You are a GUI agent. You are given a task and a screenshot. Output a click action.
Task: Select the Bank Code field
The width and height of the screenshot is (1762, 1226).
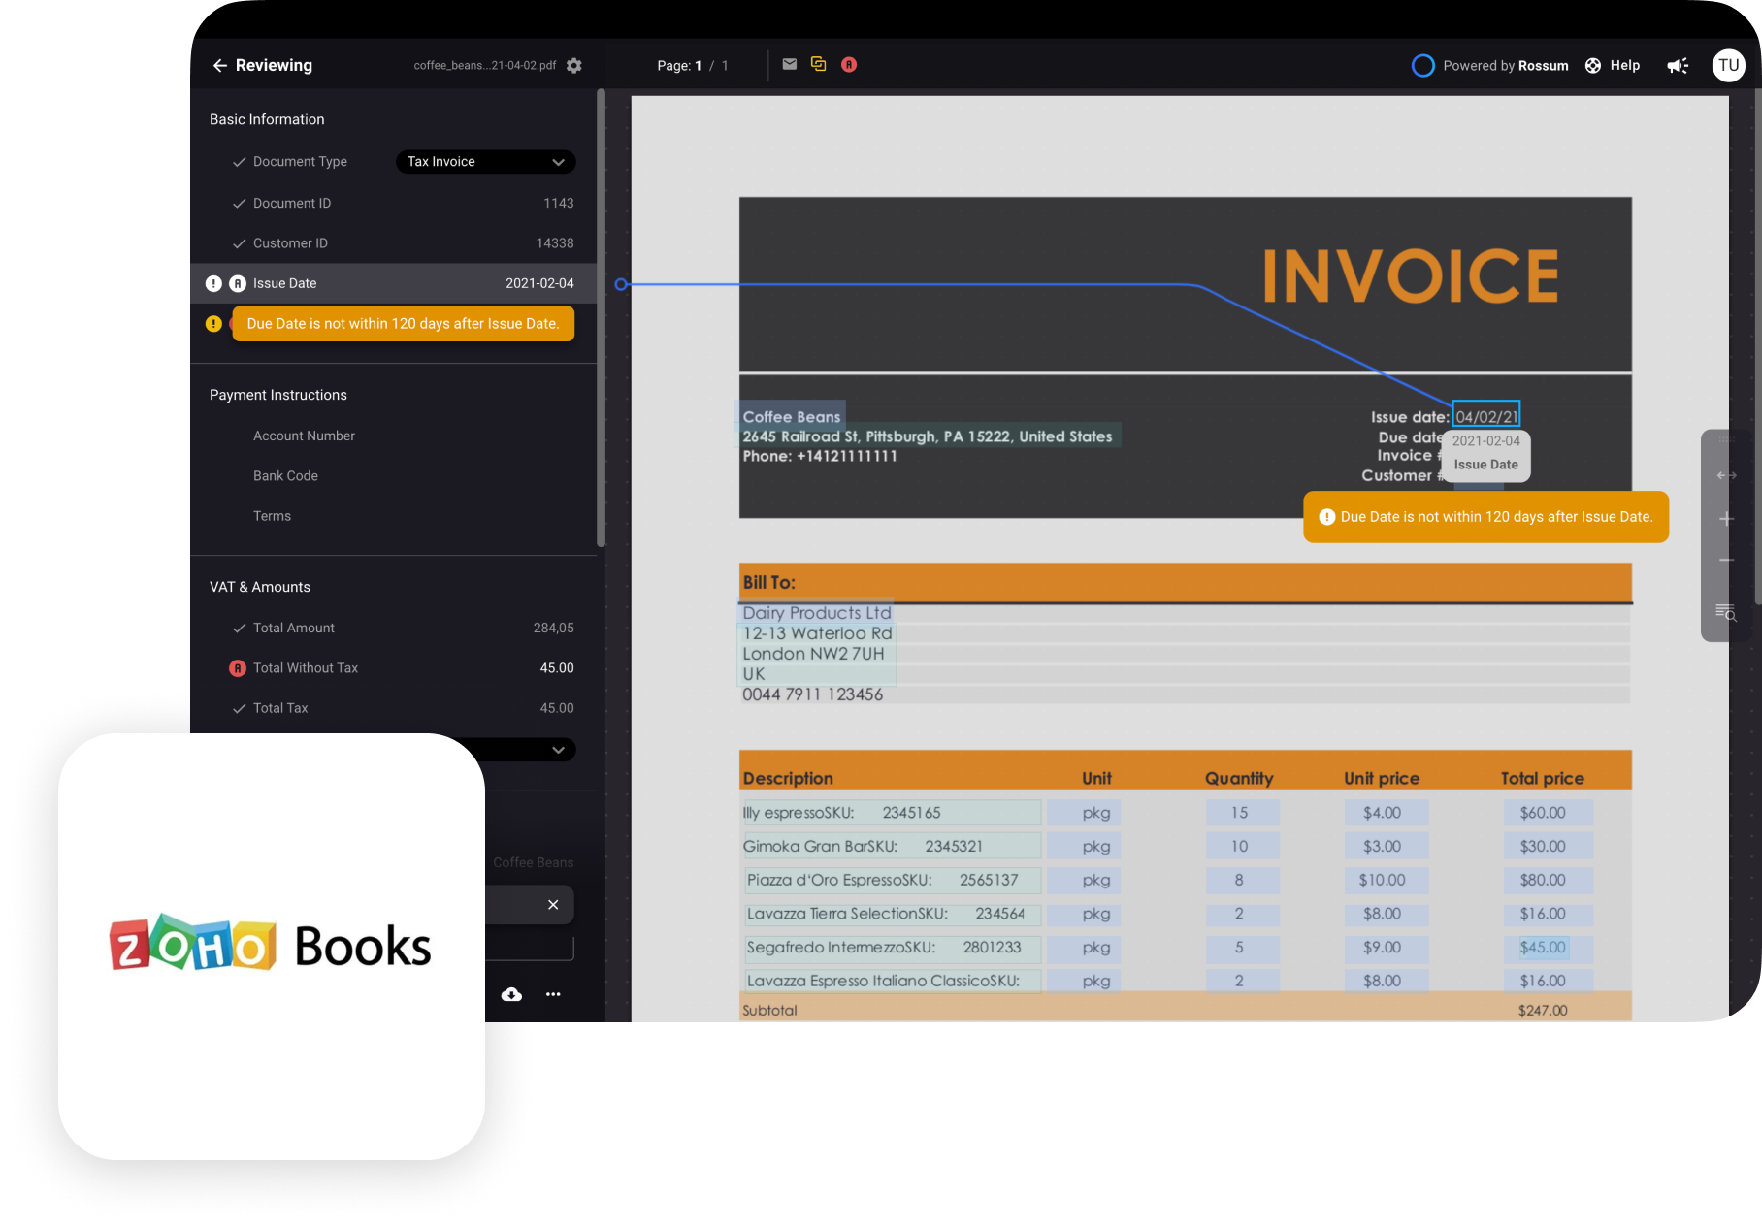[285, 476]
